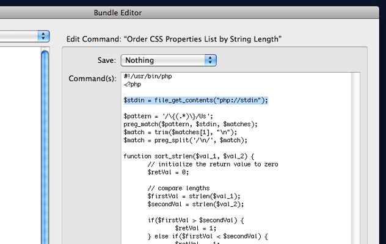The image size is (386, 244).
Task: Click the function sort_strlen declaration line
Action: coord(189,156)
